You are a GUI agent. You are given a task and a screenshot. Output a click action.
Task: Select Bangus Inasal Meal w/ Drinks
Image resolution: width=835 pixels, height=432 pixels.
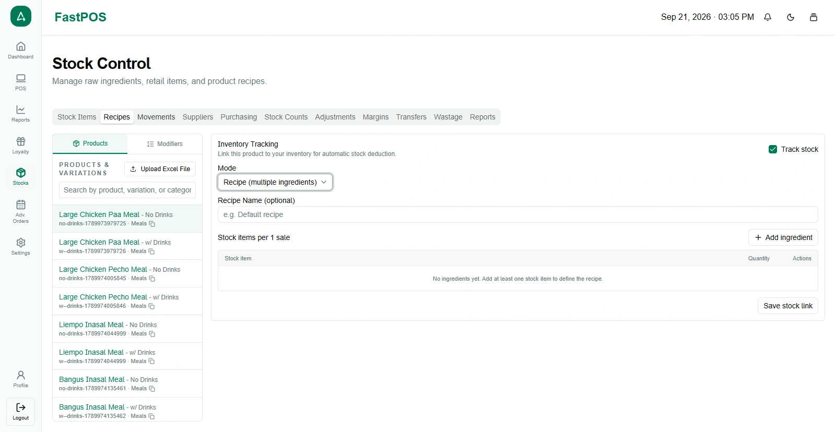127,410
